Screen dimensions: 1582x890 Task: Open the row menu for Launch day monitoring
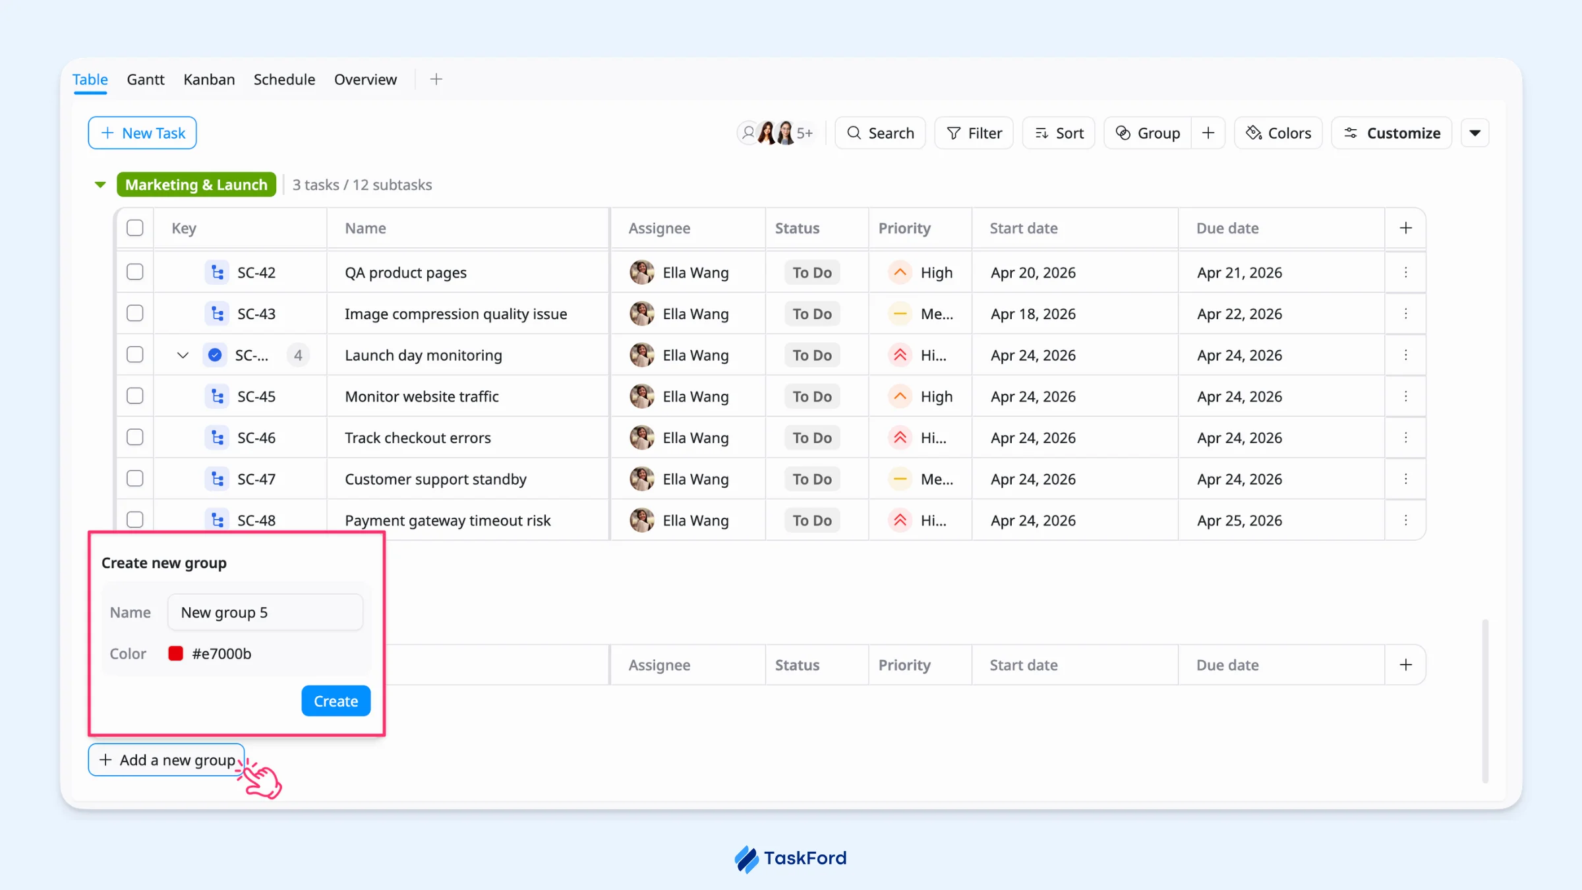click(1405, 355)
